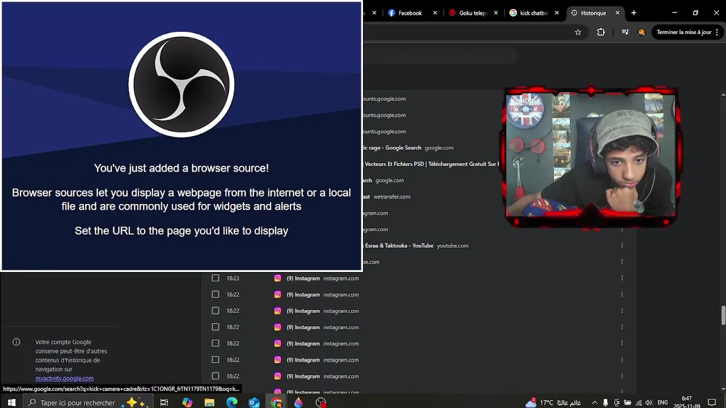Image resolution: width=726 pixels, height=408 pixels.
Task: Click the scrollbar's down arrow on the history page
Action: point(723,389)
